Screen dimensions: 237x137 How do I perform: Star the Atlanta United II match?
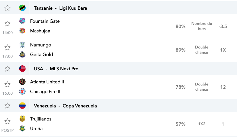click(x=7, y=84)
